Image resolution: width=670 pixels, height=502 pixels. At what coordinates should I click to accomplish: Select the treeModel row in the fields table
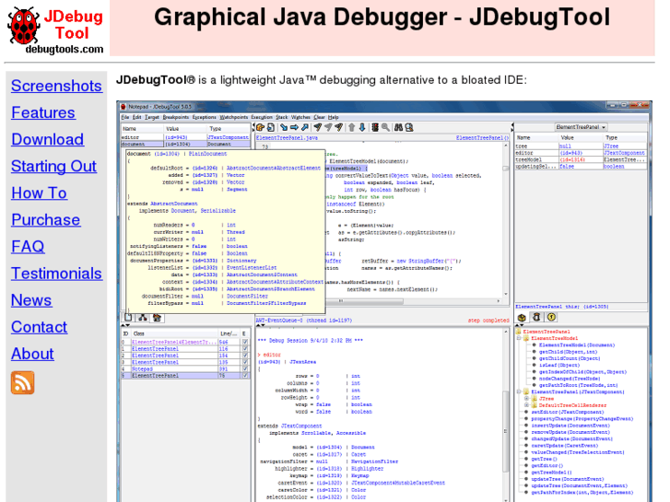coord(581,159)
